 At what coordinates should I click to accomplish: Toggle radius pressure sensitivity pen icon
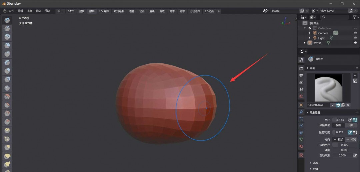[x=350, y=120]
